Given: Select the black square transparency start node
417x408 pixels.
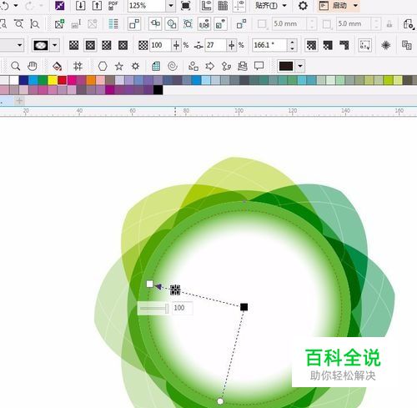Looking at the screenshot, I should pos(244,307).
